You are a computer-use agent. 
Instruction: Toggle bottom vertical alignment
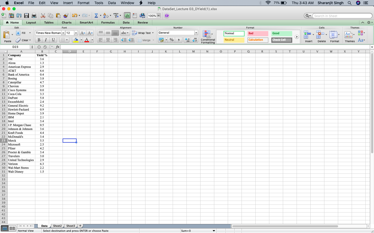tap(115, 33)
